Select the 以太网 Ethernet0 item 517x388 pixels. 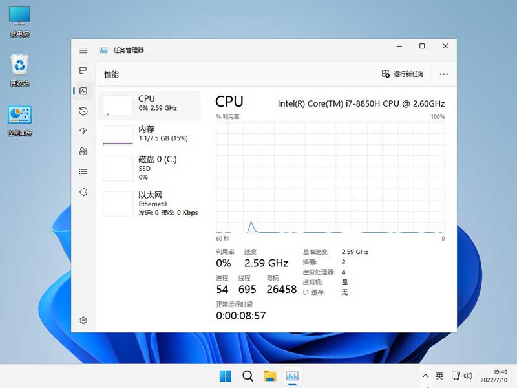149,204
